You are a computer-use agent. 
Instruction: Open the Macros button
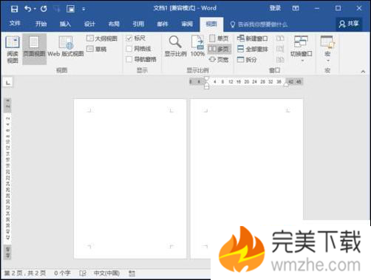pyautogui.click(x=327, y=49)
